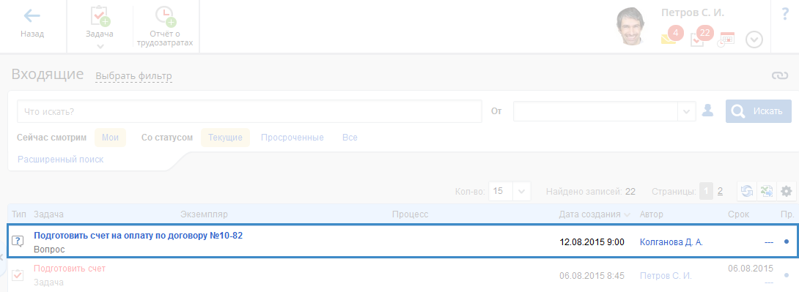Copy page link via chain icon

point(779,75)
